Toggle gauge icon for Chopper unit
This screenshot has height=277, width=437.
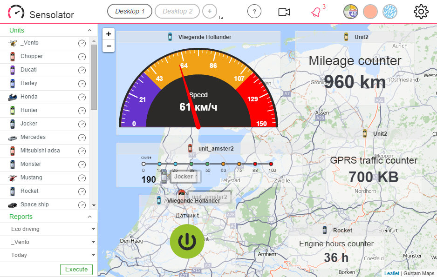[x=82, y=57]
